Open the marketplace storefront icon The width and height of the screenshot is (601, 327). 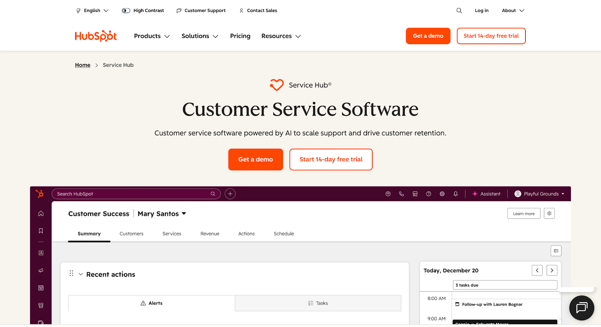(x=415, y=194)
